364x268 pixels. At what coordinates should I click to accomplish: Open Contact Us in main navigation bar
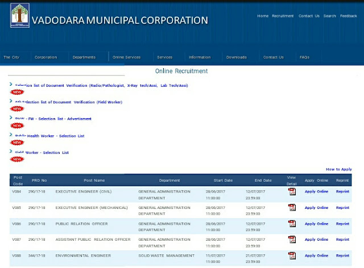tap(274, 57)
